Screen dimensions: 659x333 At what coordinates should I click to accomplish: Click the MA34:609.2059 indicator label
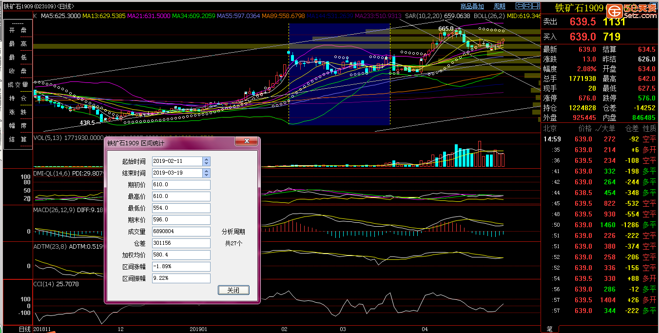(x=194, y=16)
